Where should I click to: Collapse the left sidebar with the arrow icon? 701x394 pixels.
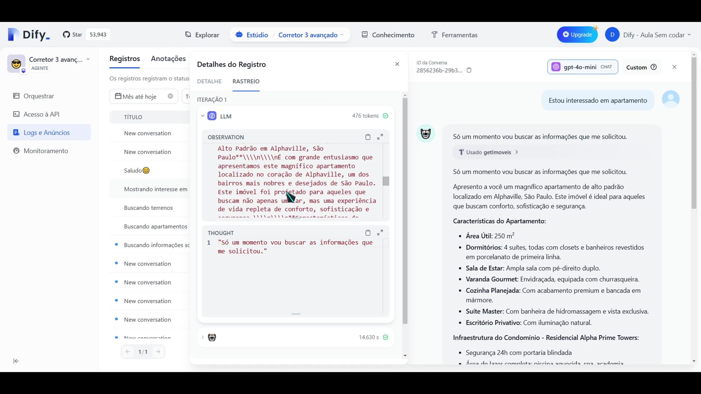(x=16, y=361)
